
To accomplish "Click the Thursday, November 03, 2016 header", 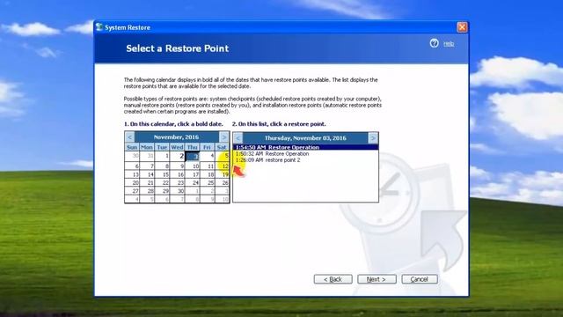I will [x=305, y=138].
